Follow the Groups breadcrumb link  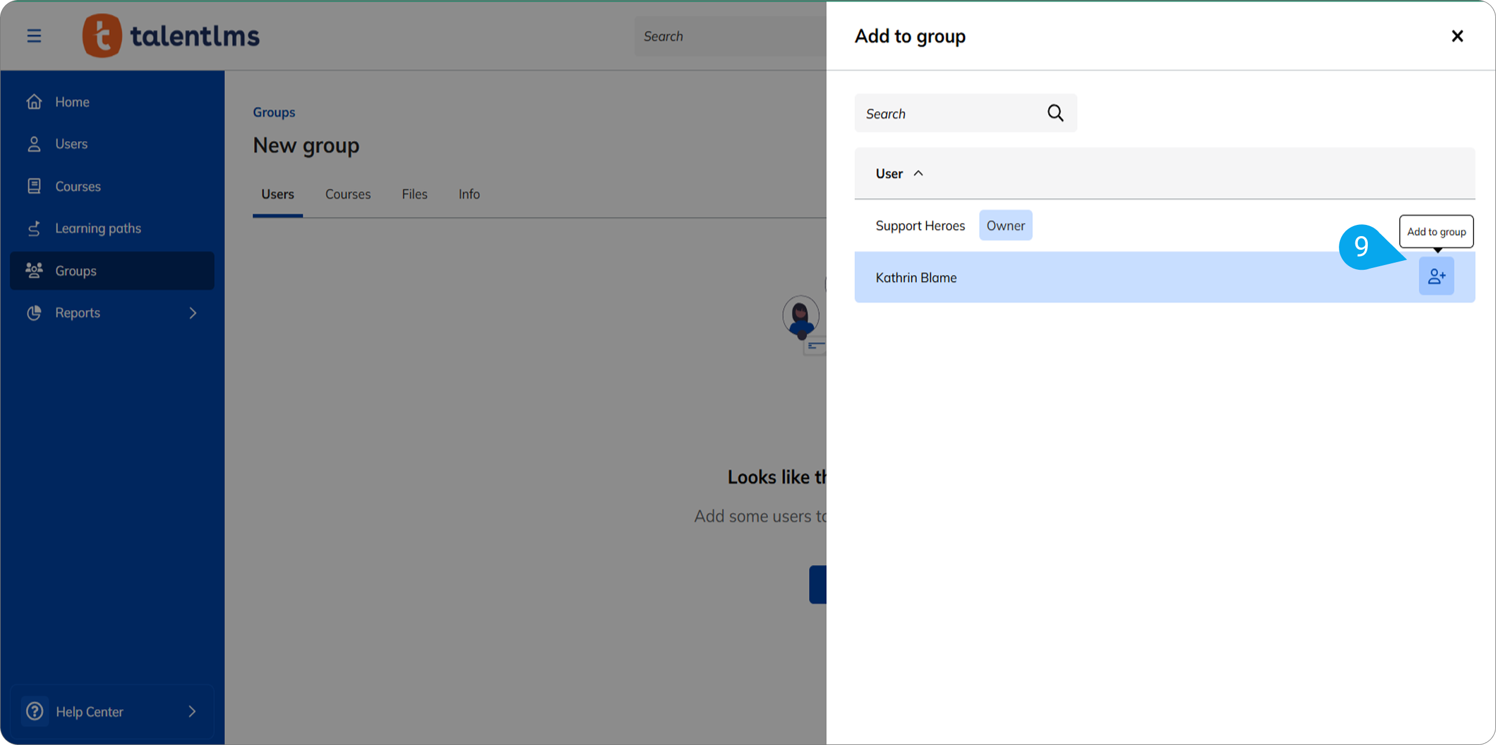pyautogui.click(x=274, y=112)
